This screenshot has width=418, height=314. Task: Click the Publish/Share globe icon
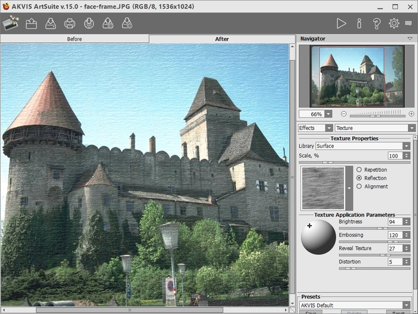click(x=89, y=23)
